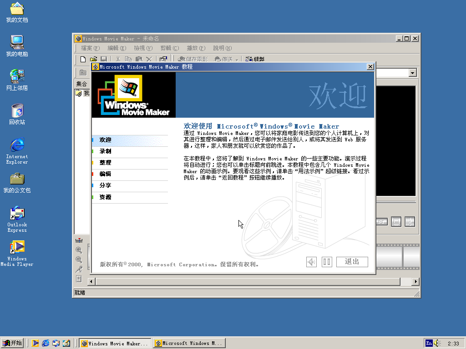Viewport: 466px width, 349px height.
Task: Click the 退出 exit button
Action: (x=352, y=262)
